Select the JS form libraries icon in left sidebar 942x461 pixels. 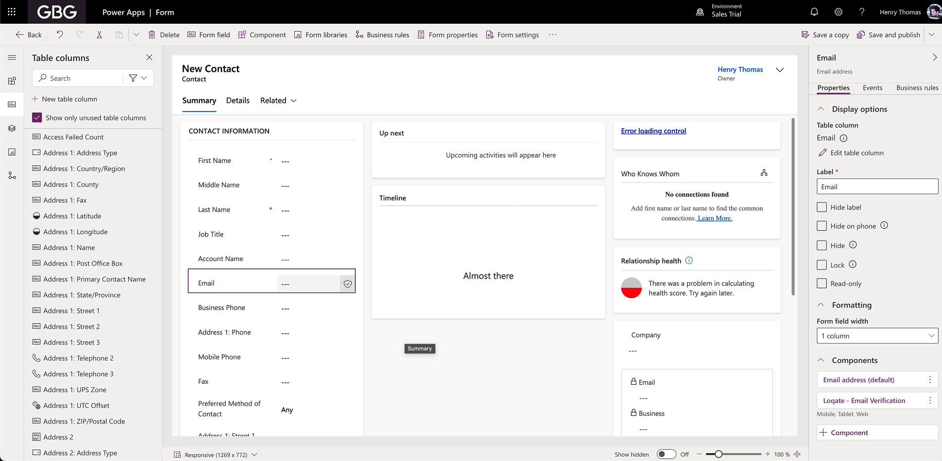[12, 152]
